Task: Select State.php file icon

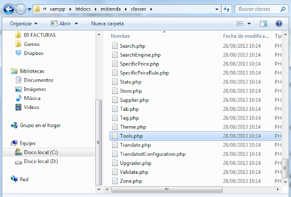Action: [x=115, y=82]
